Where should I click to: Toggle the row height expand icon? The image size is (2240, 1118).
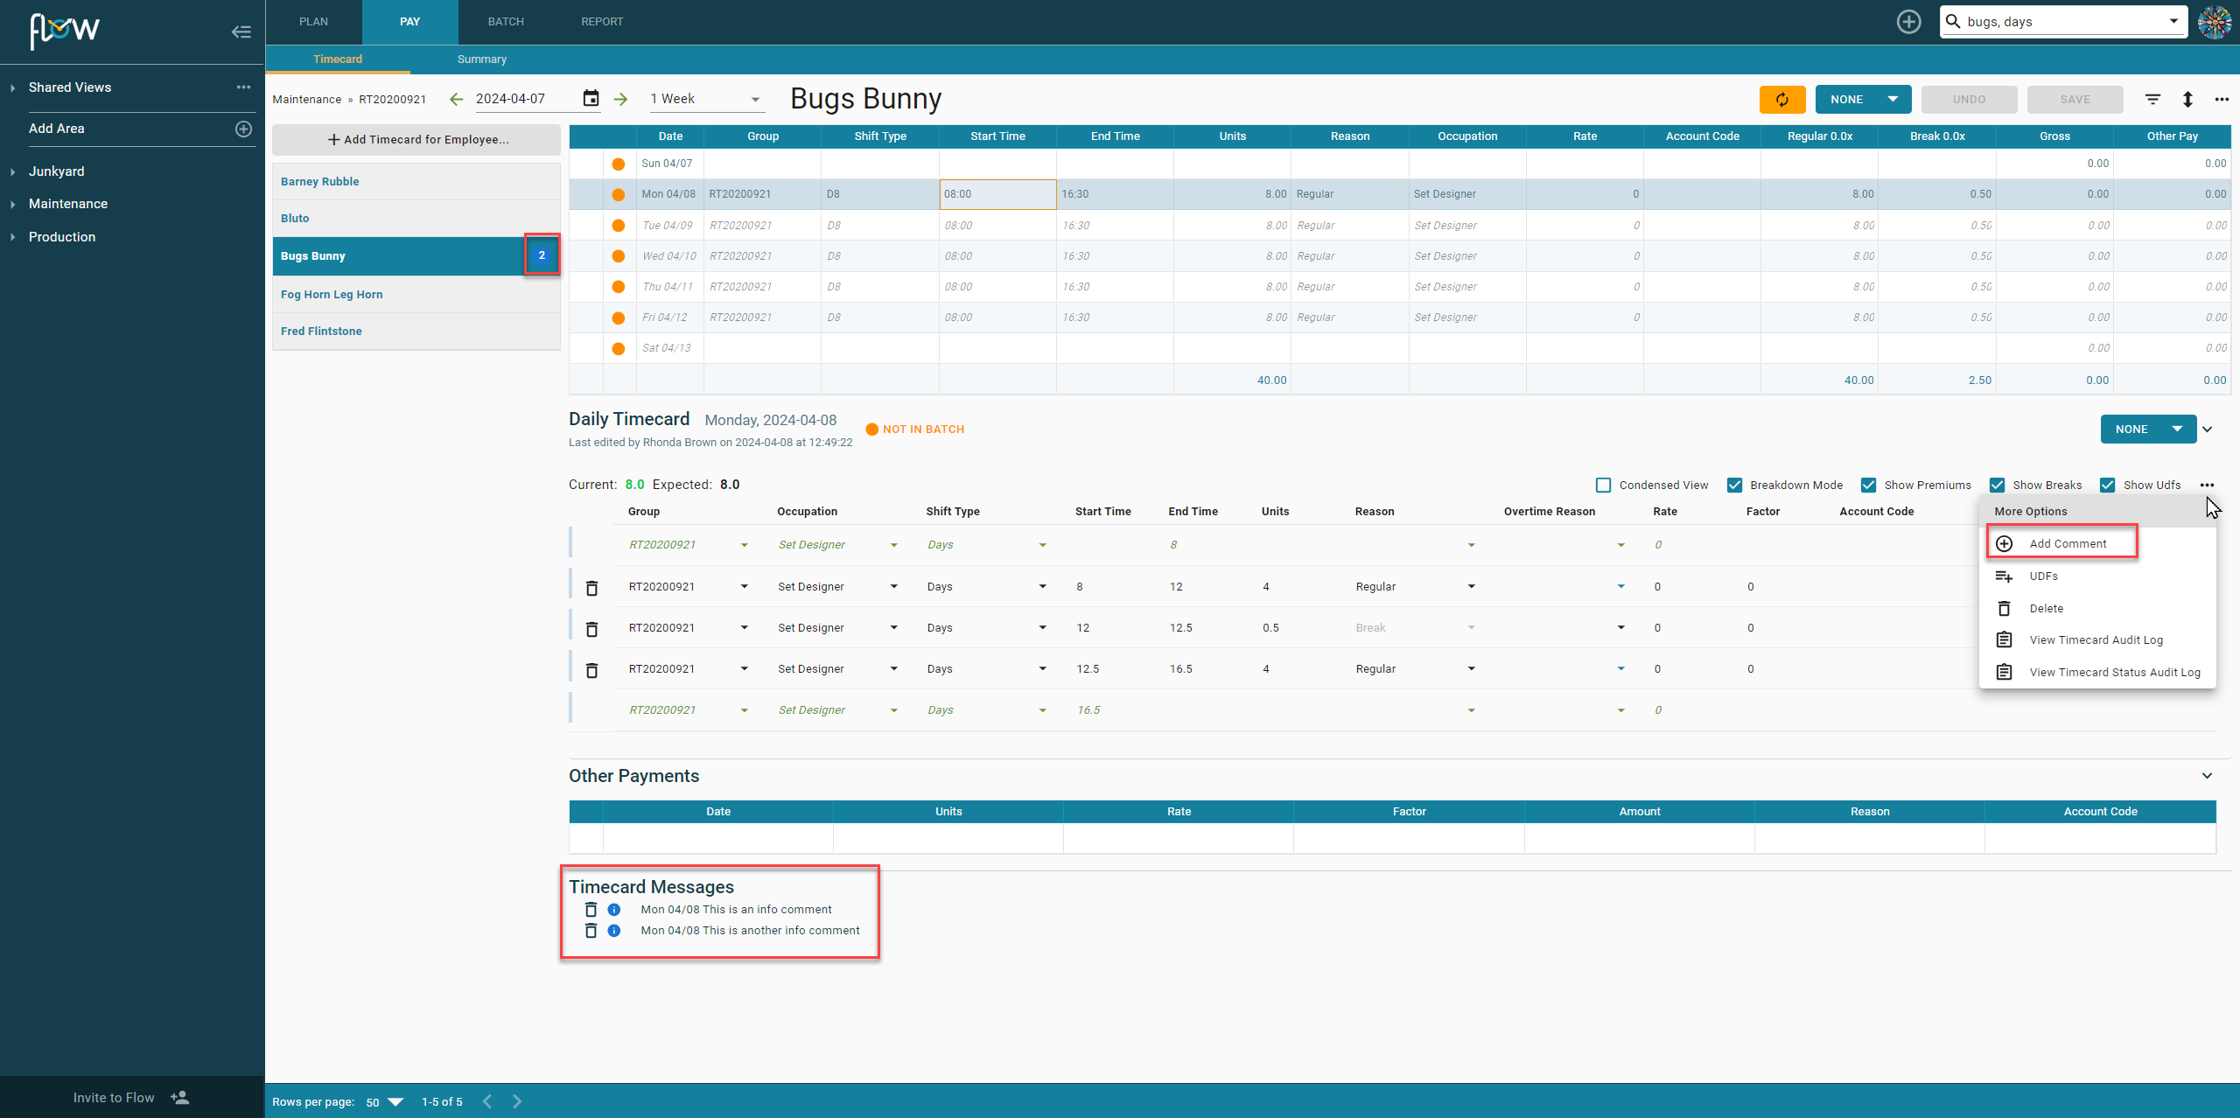(2187, 99)
